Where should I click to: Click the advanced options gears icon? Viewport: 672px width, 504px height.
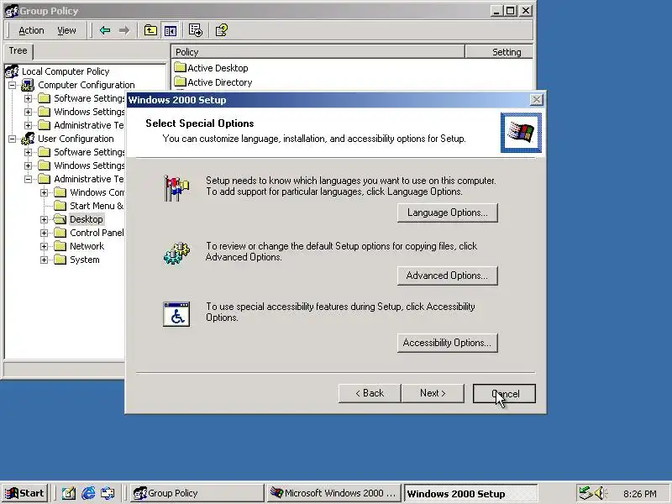[176, 254]
